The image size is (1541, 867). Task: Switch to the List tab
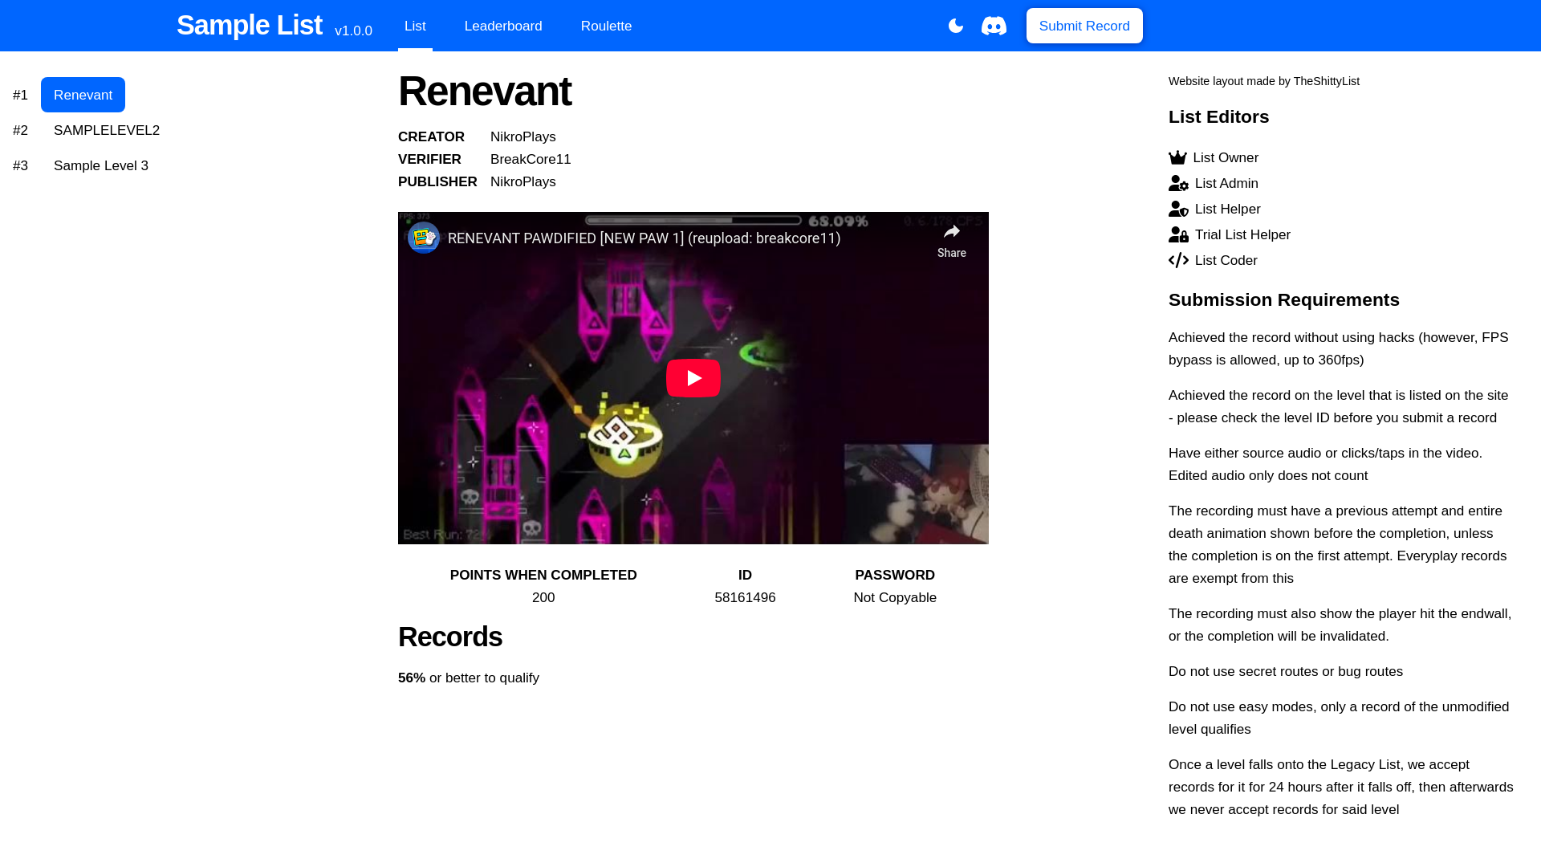point(415,26)
